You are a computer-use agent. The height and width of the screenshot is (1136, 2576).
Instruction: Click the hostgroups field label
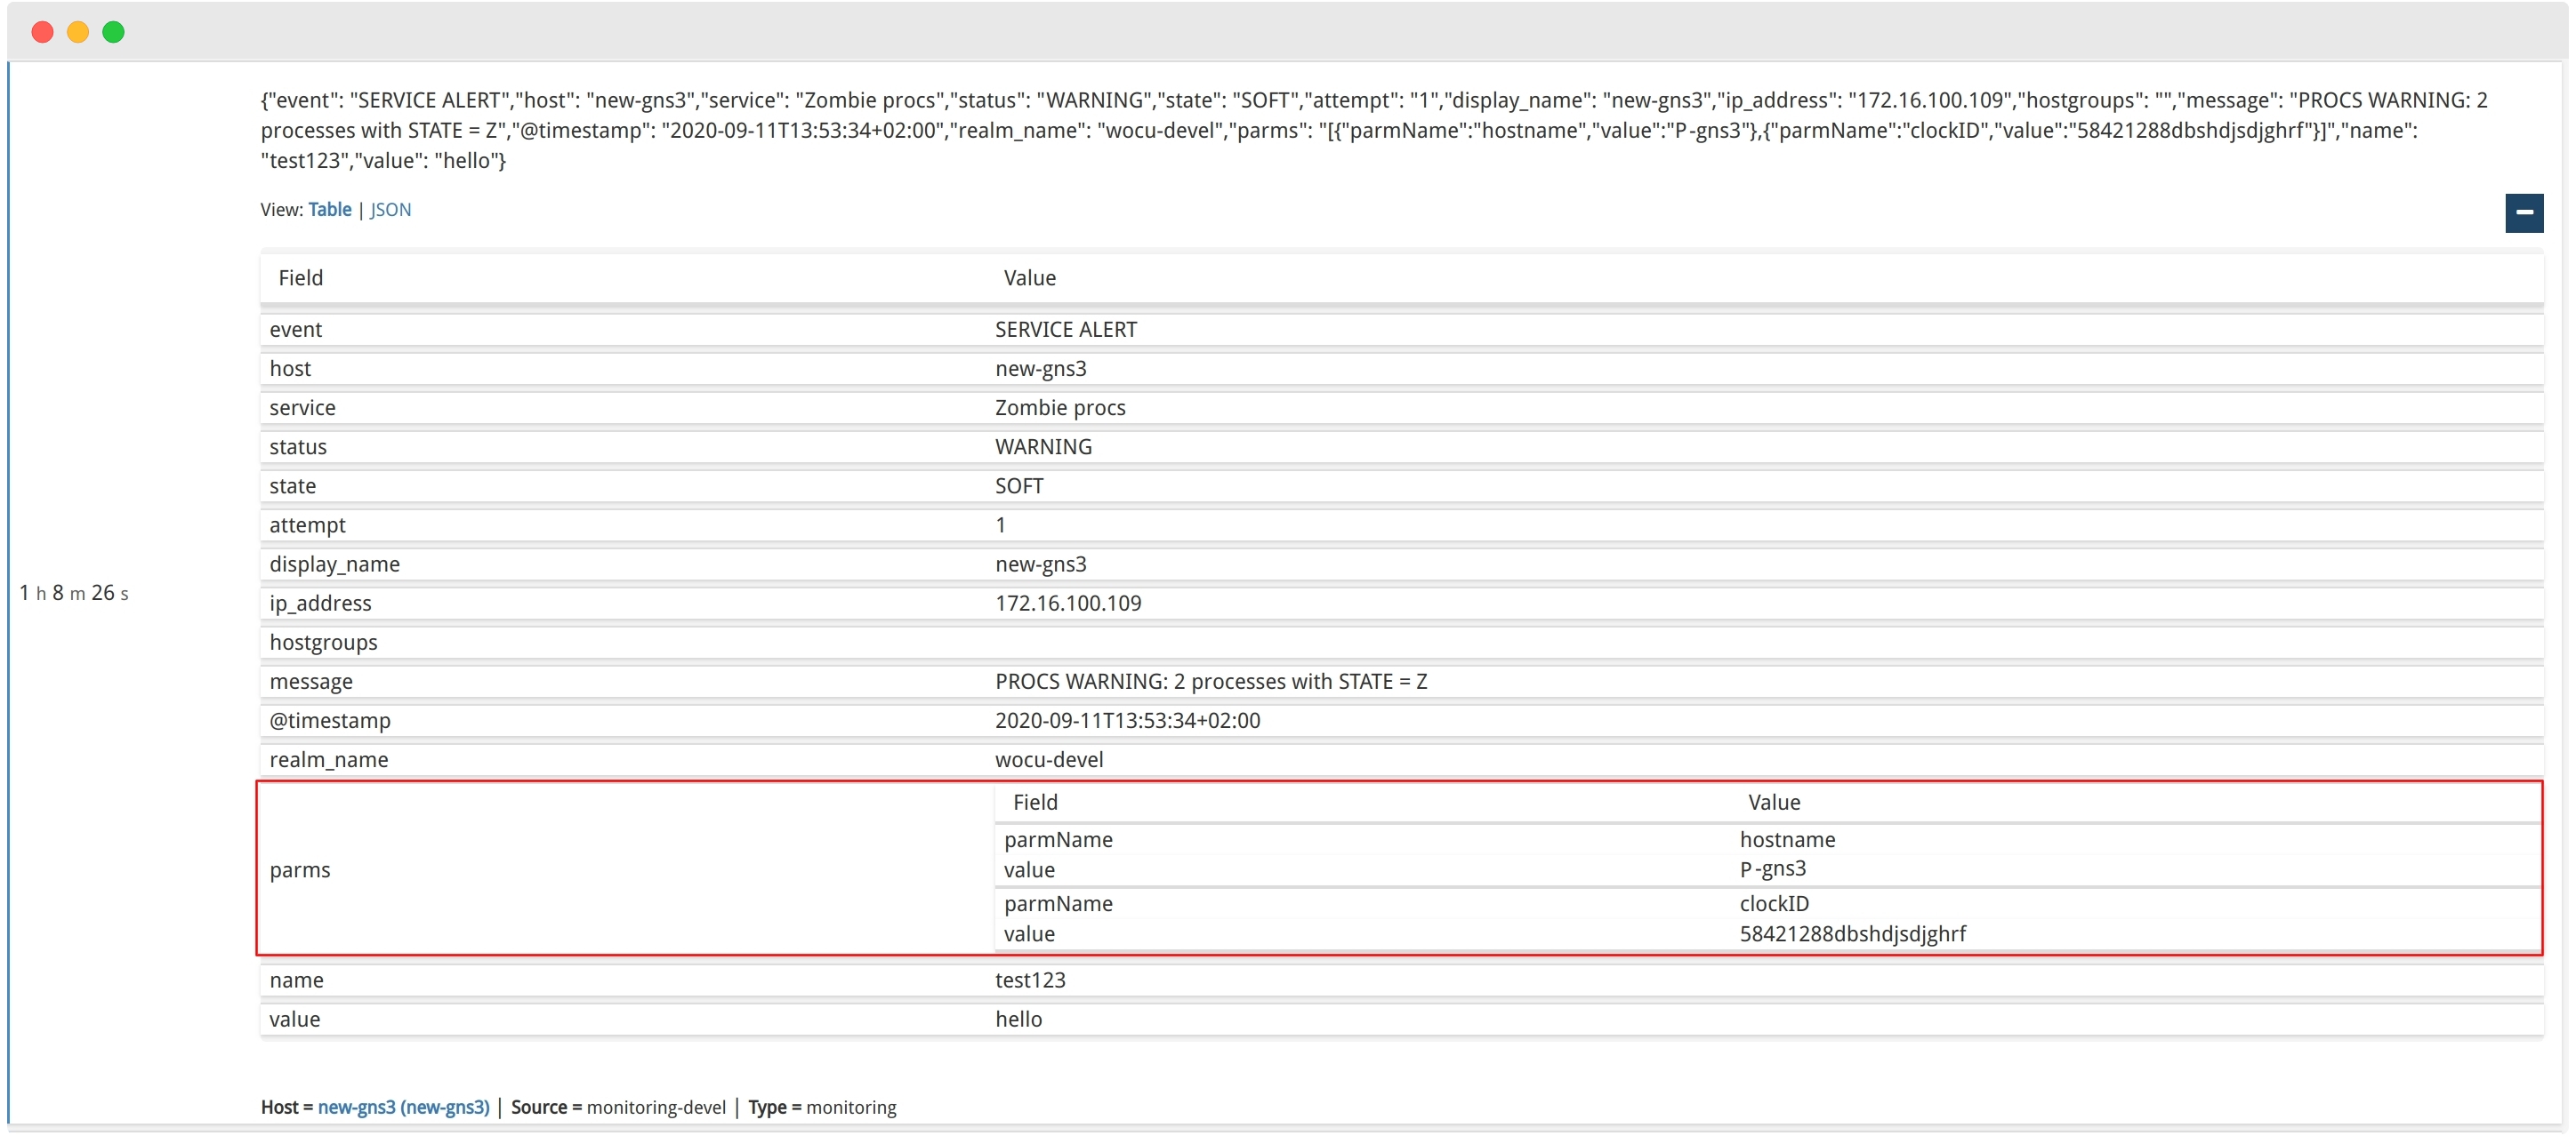click(323, 643)
